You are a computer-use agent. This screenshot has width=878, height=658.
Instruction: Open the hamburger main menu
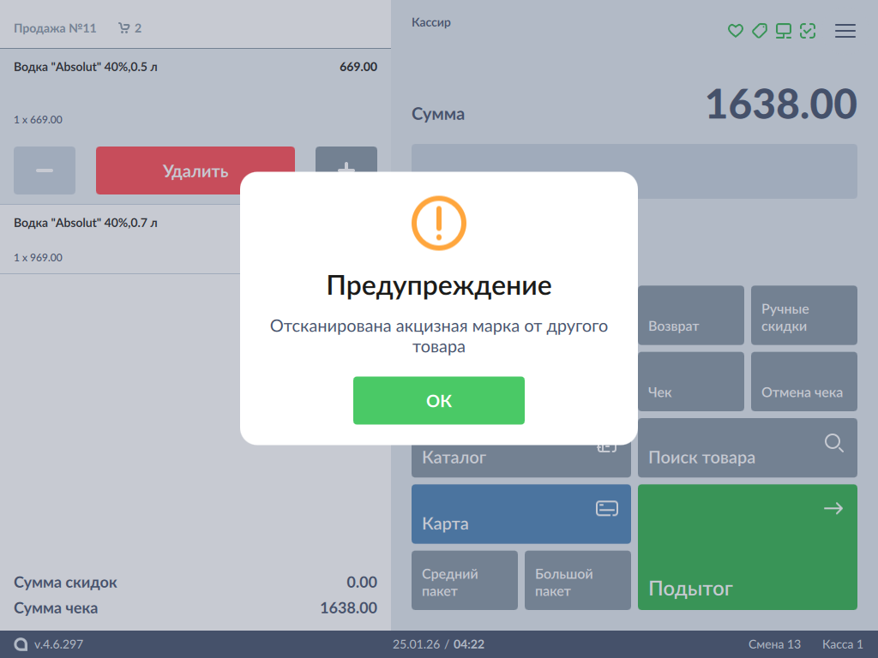pos(845,31)
